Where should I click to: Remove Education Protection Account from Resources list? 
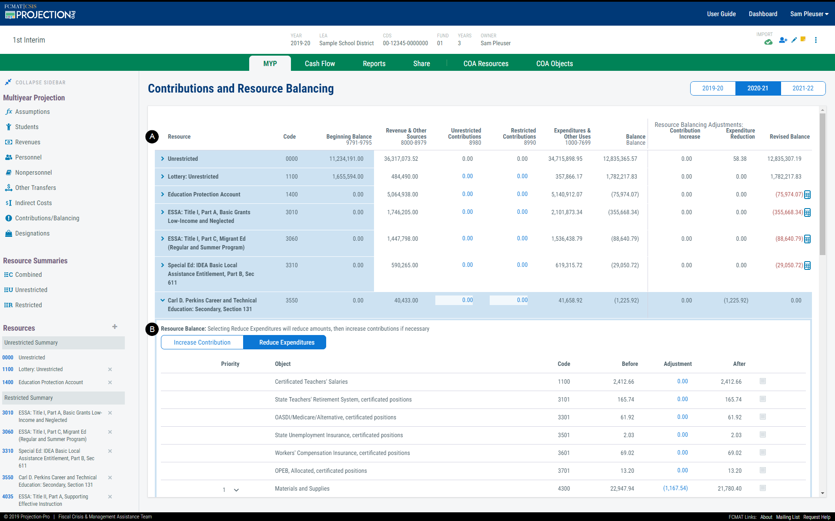tap(110, 382)
